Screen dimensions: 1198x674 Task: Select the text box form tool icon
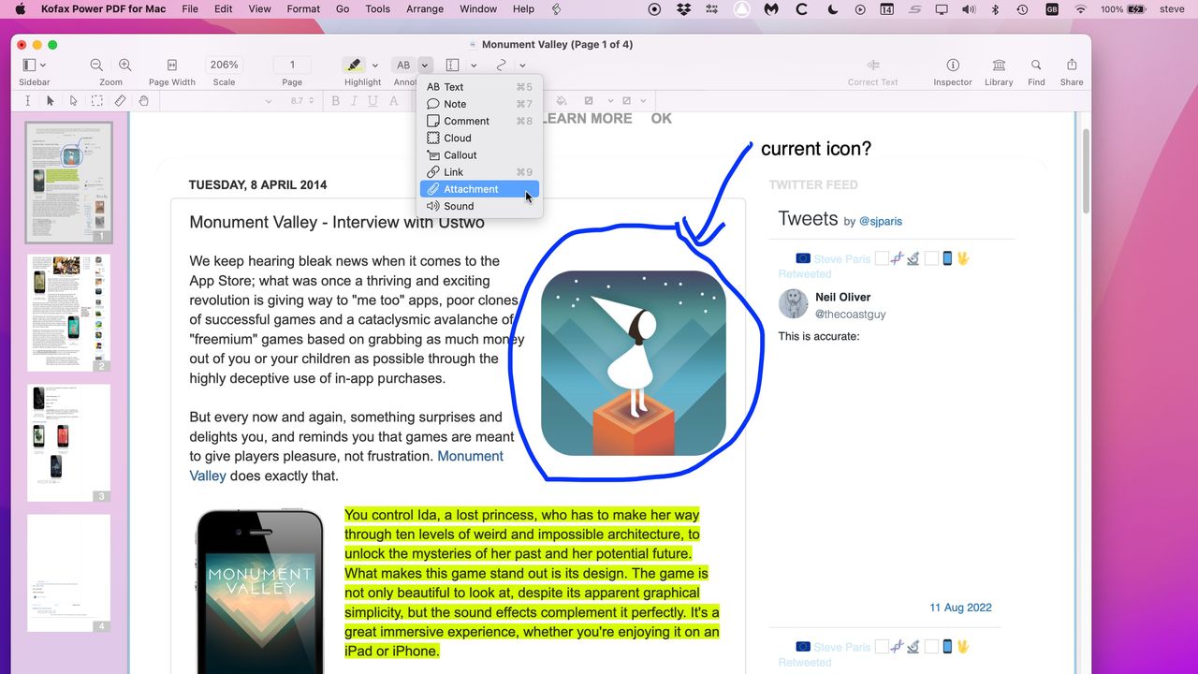coord(452,65)
